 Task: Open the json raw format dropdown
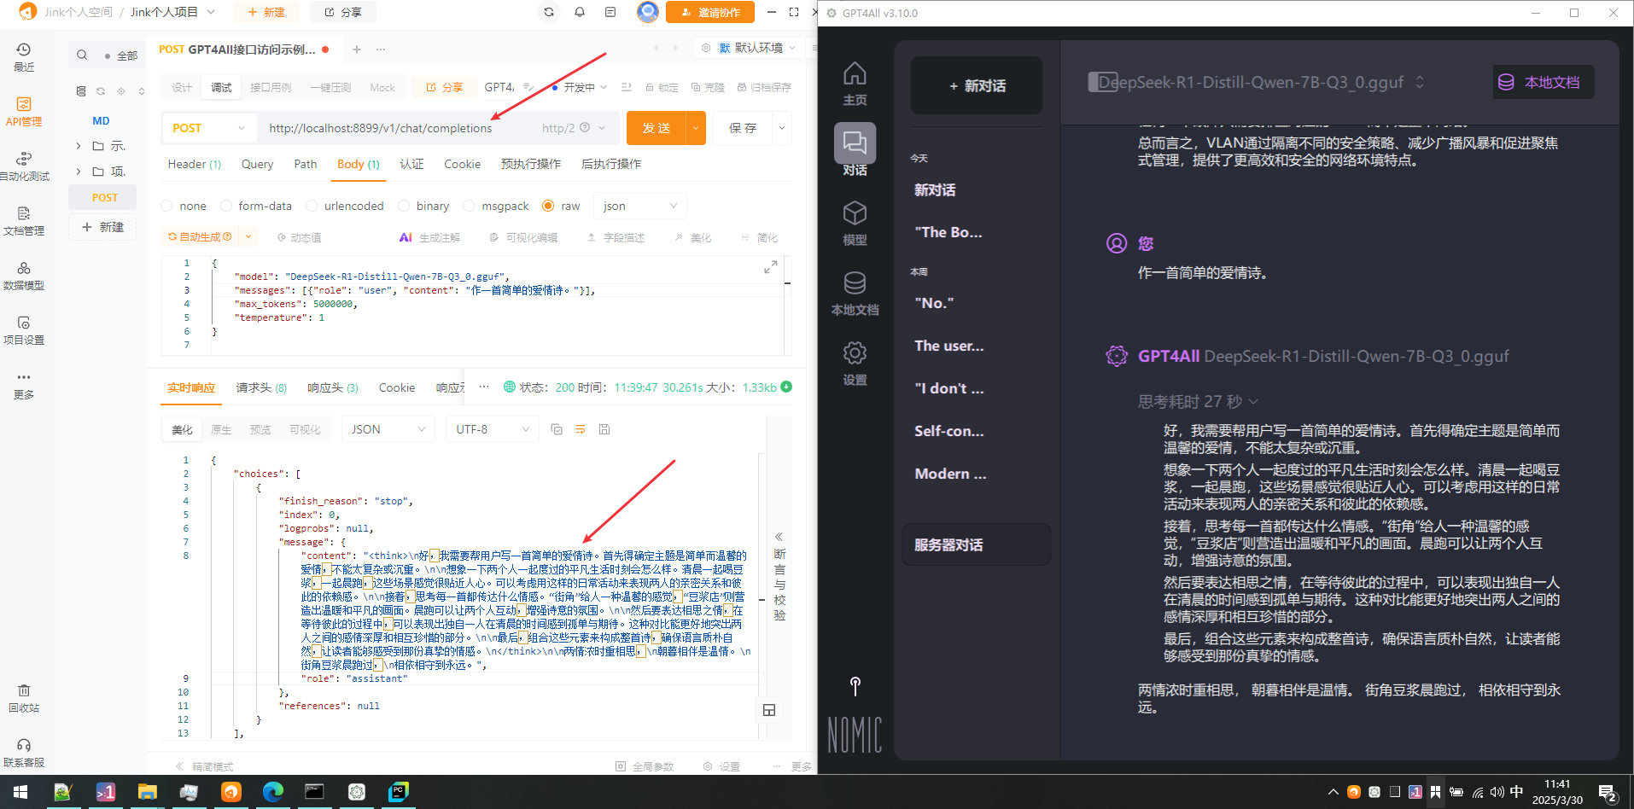(x=640, y=206)
